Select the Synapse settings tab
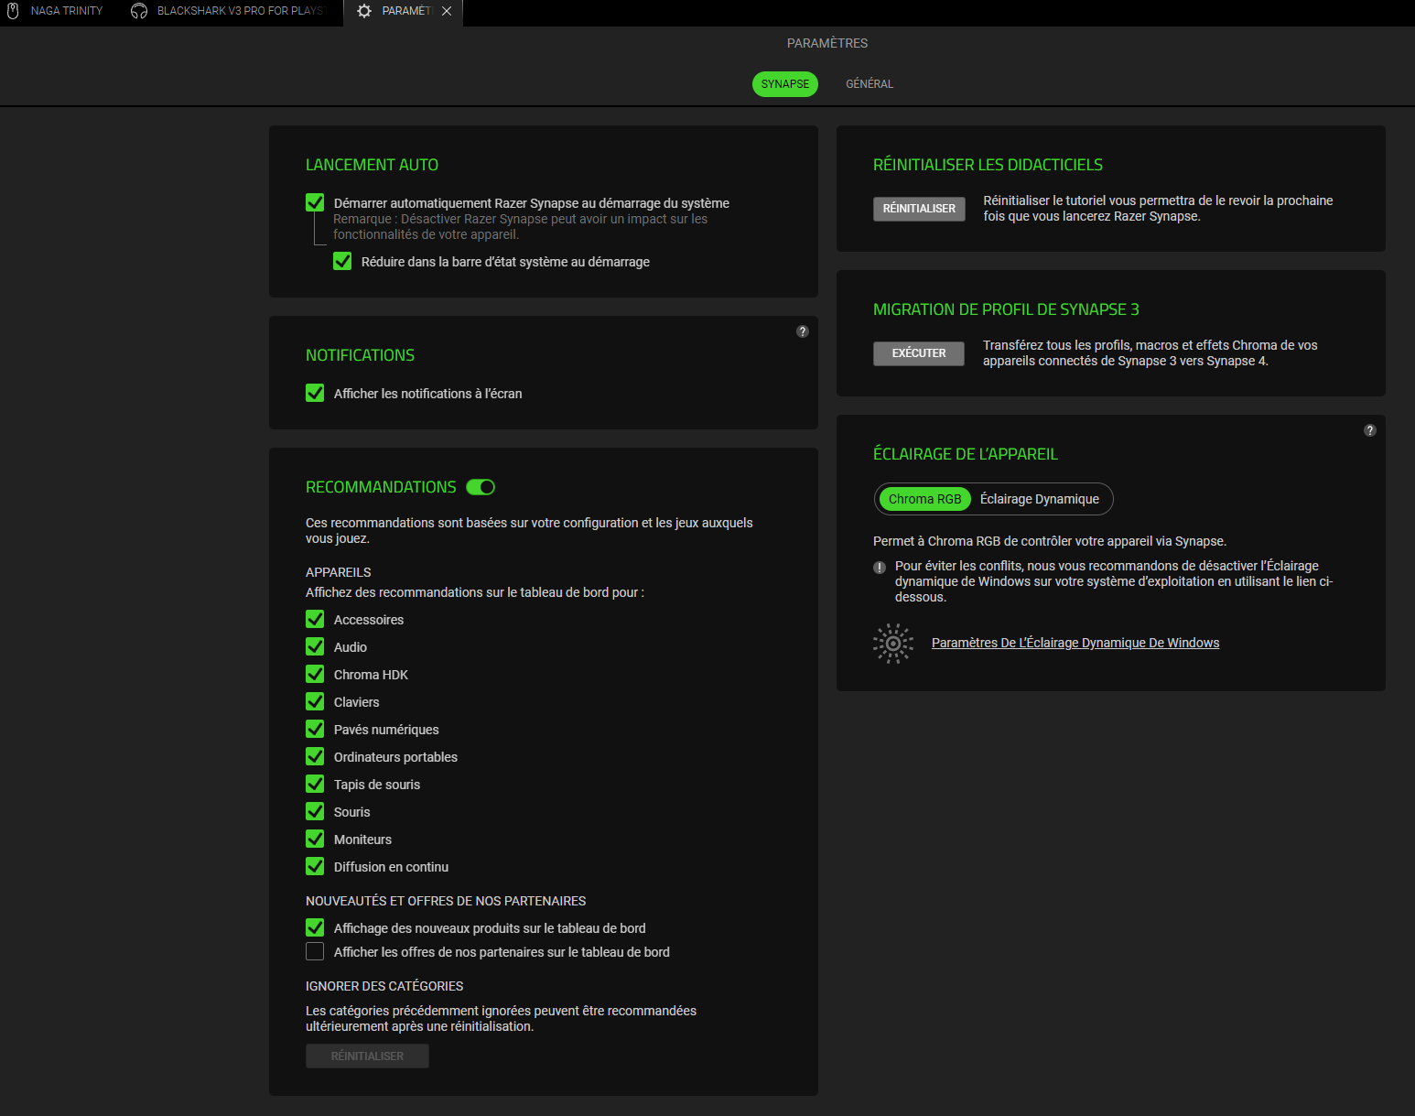 [x=785, y=84]
